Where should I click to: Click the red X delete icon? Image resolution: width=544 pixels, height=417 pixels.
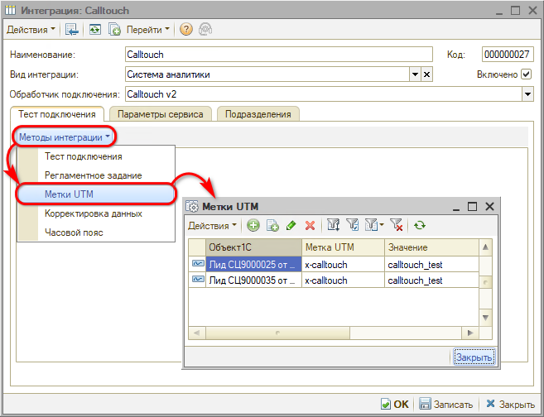point(310,225)
